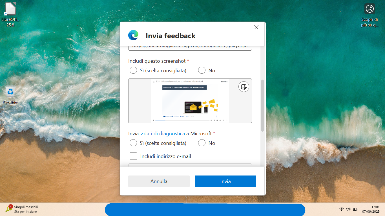Open Singoli maschili widget in taskbar
Image resolution: width=385 pixels, height=216 pixels.
(x=21, y=209)
